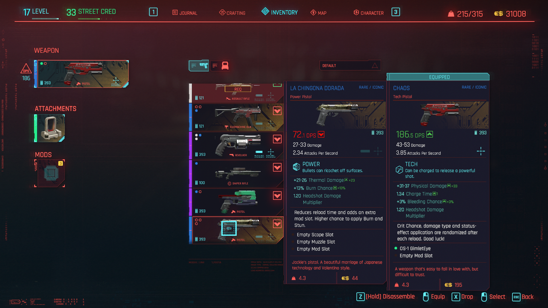Screen dimensions: 548x308
Task: Select the green-purple pistol item
Action: tap(236, 202)
